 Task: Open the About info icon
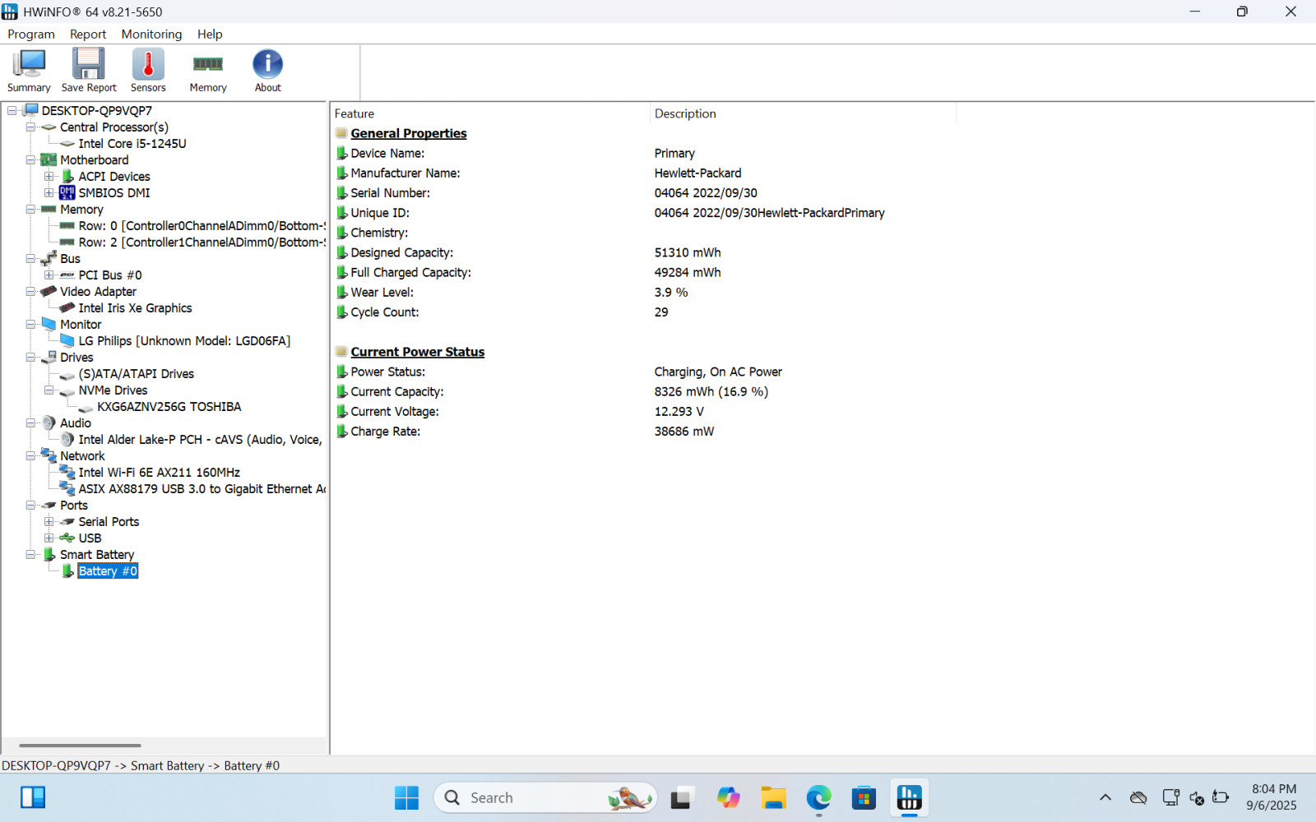click(267, 71)
